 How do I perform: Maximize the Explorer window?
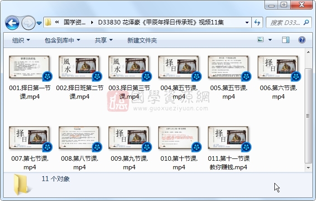pos(284,5)
